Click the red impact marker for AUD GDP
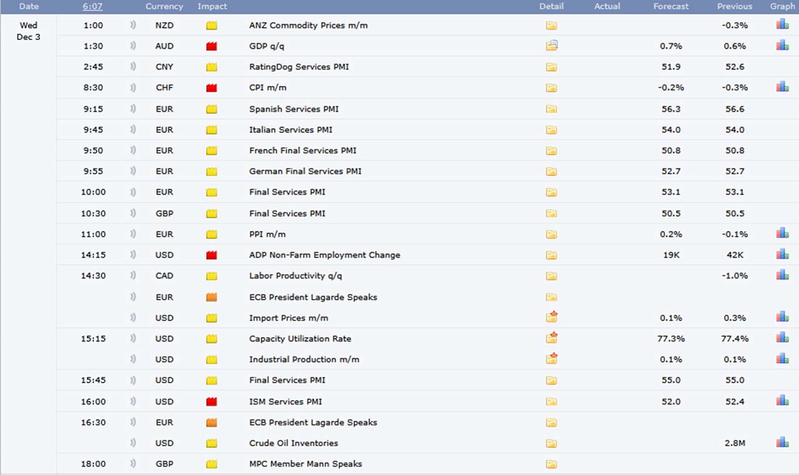This screenshot has width=799, height=475. (212, 46)
